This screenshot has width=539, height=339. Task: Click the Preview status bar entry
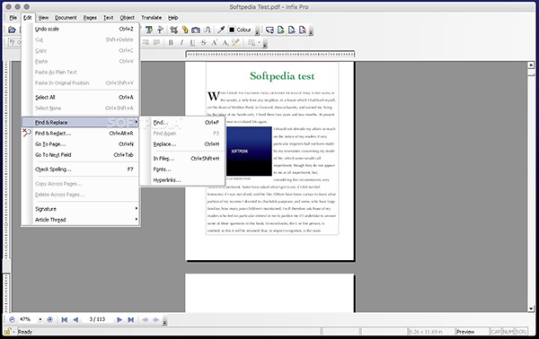tap(472, 332)
